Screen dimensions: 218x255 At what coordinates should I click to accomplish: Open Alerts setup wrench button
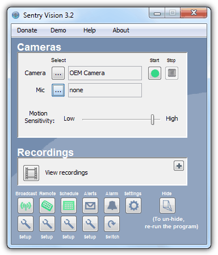(90, 224)
